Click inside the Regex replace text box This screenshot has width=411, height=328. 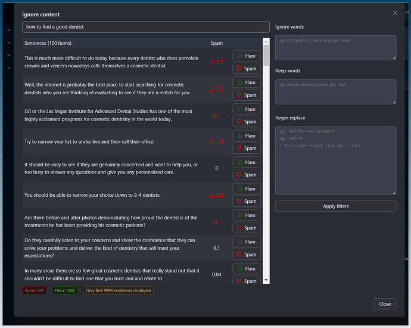[335, 159]
